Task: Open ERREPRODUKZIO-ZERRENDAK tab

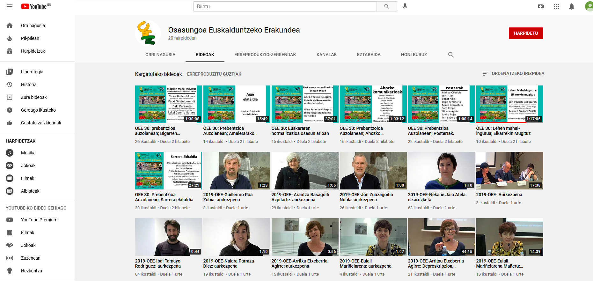Action: tap(265, 55)
